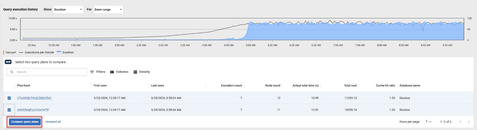Open the Zoom range dropdown
Image resolution: width=477 pixels, height=130 pixels.
(108, 10)
